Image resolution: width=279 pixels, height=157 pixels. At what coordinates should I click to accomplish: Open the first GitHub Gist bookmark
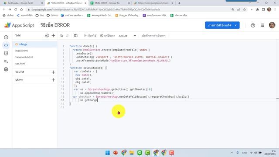40,15
